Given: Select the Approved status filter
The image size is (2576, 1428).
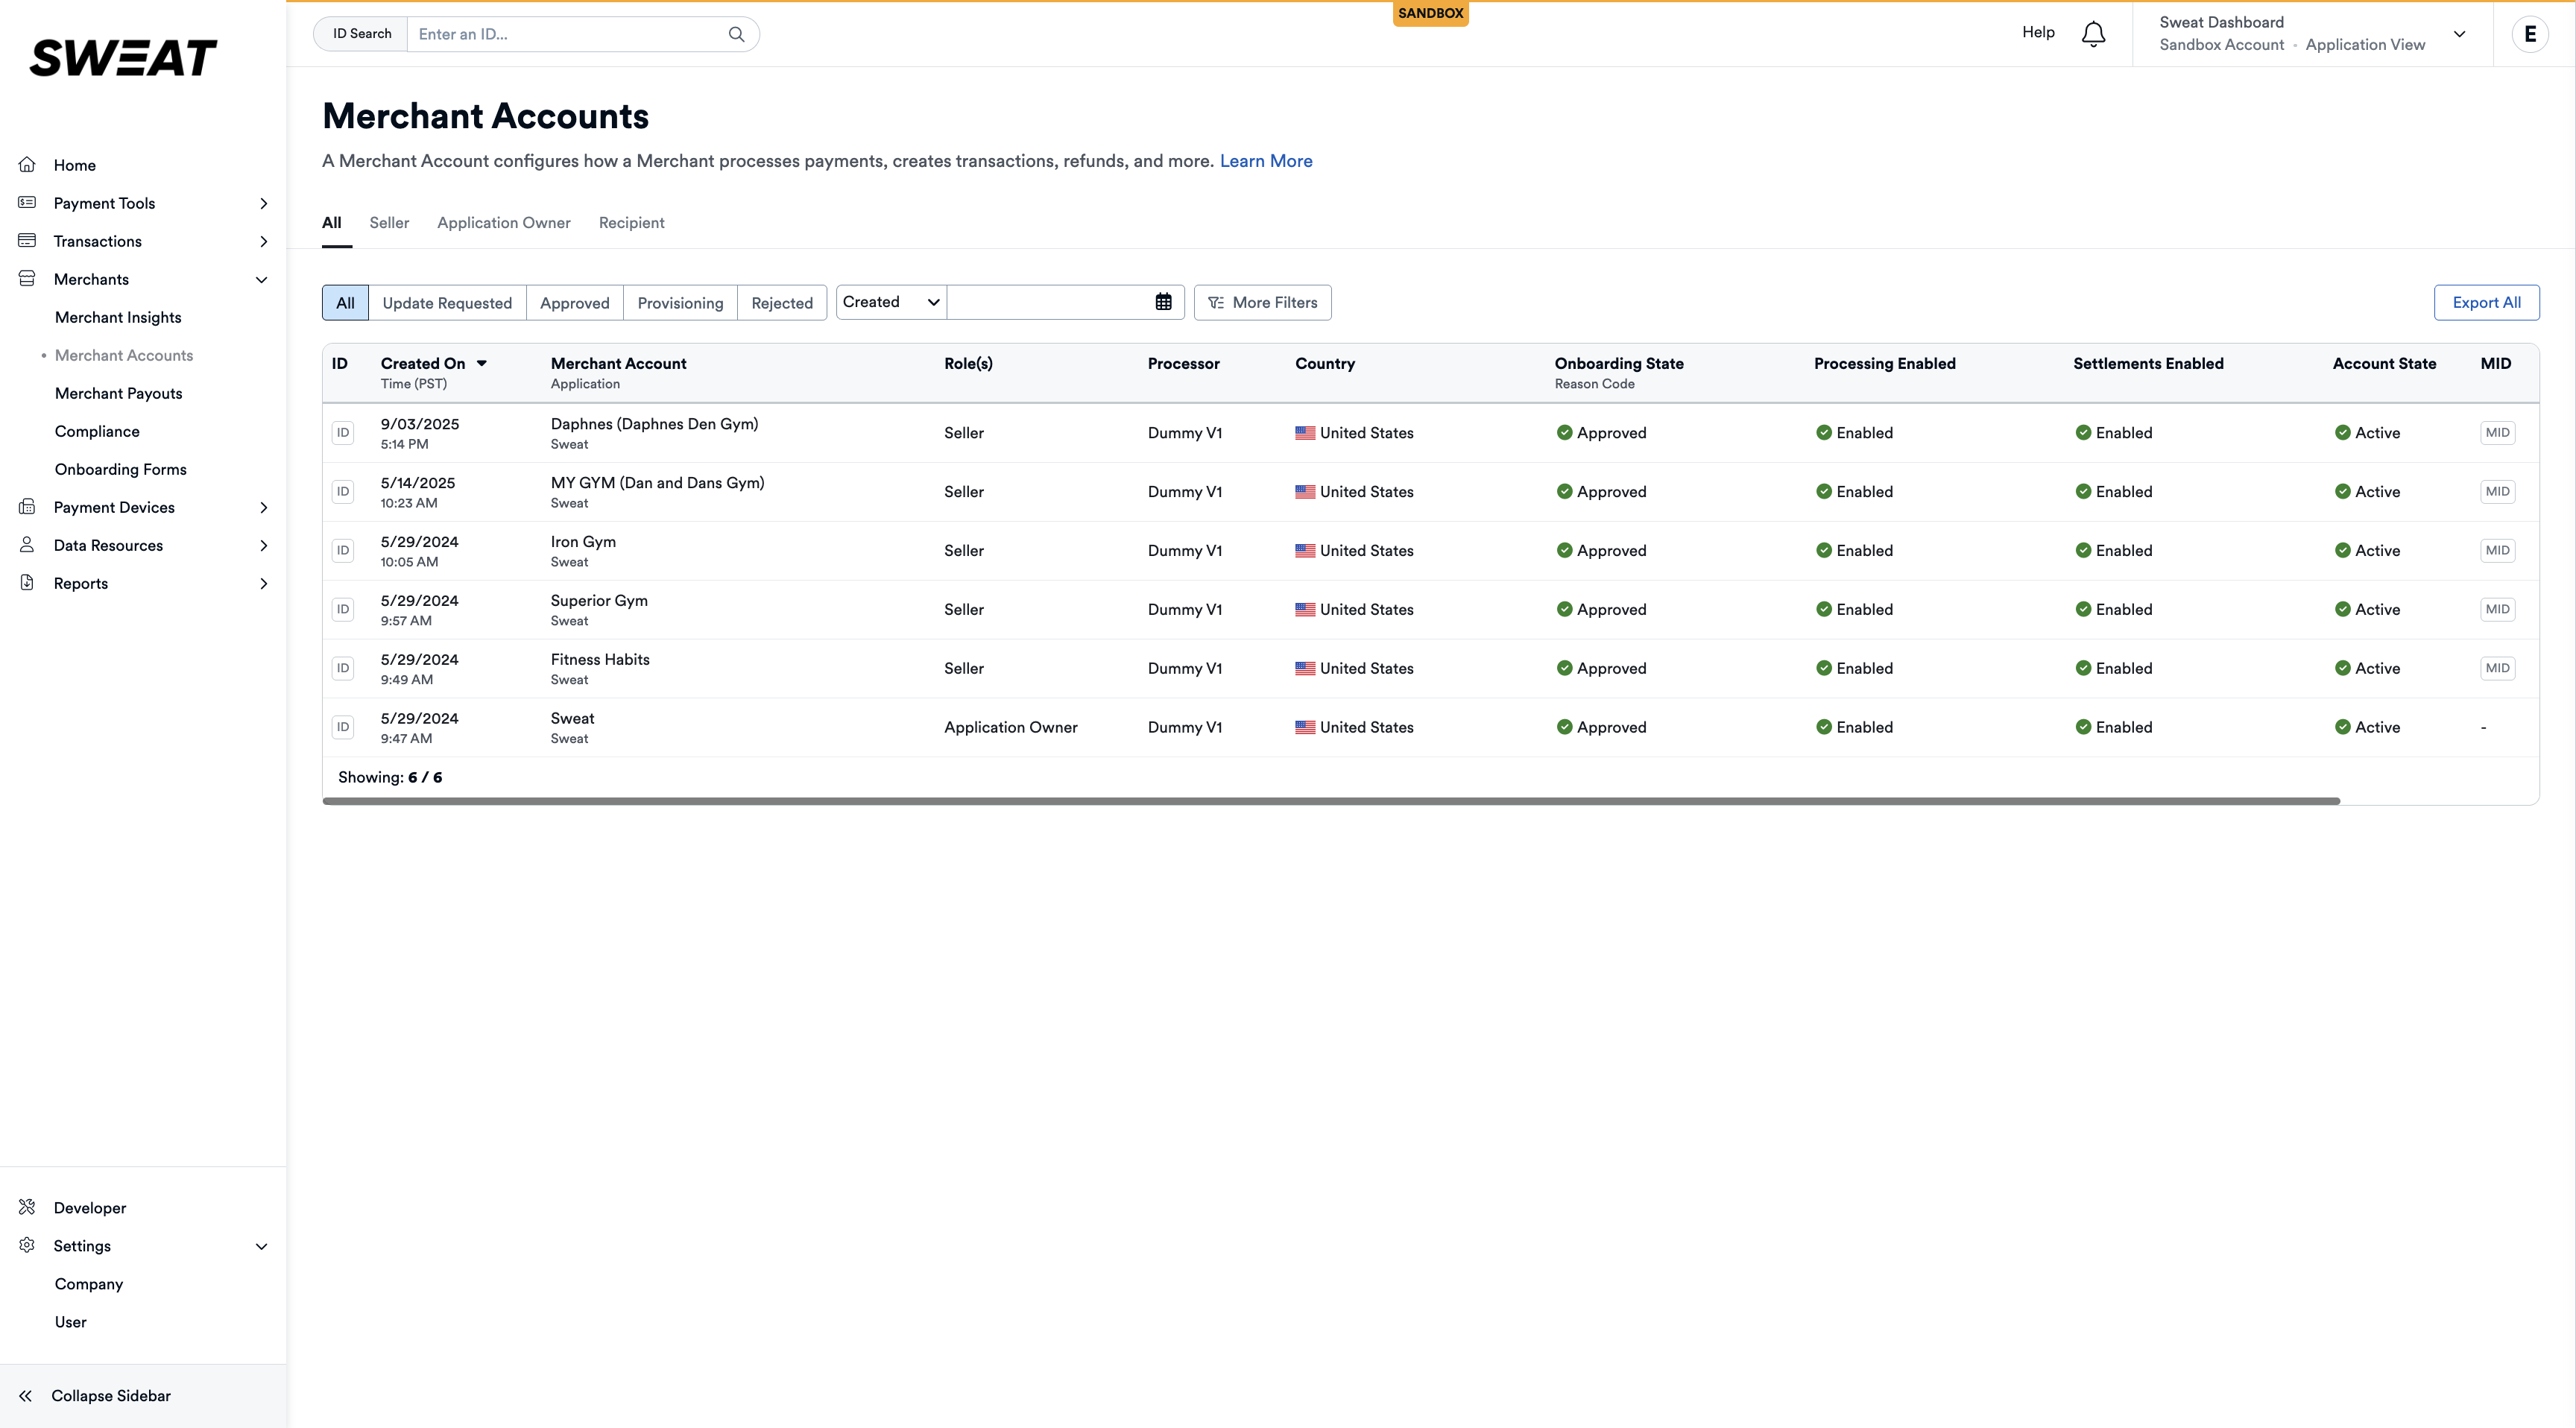Looking at the screenshot, I should tap(574, 303).
